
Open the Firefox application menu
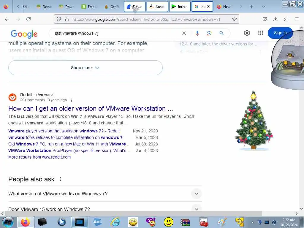tap(297, 19)
